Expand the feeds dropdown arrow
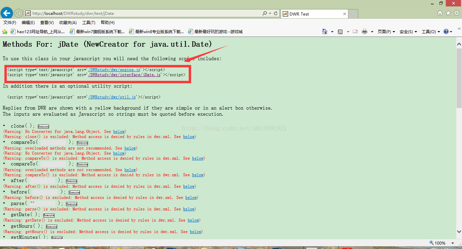The image size is (462, 249). pos(347,32)
